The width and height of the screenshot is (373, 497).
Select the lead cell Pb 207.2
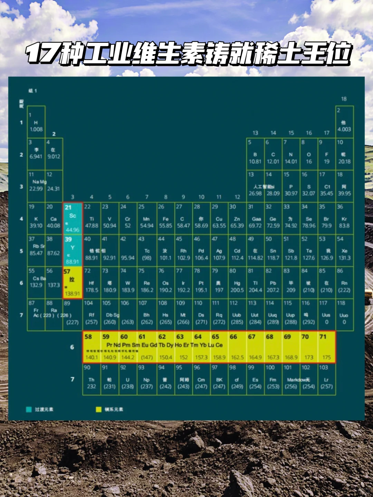273,282
